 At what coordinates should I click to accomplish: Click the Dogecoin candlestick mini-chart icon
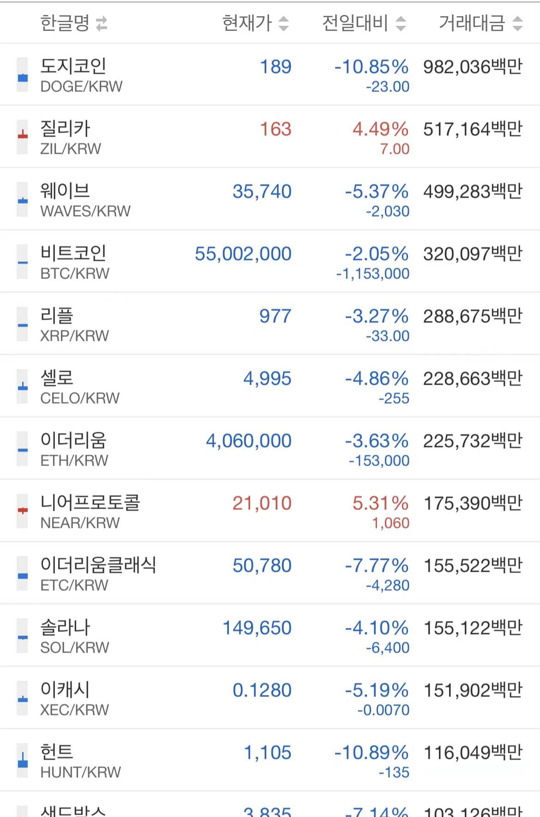(22, 75)
